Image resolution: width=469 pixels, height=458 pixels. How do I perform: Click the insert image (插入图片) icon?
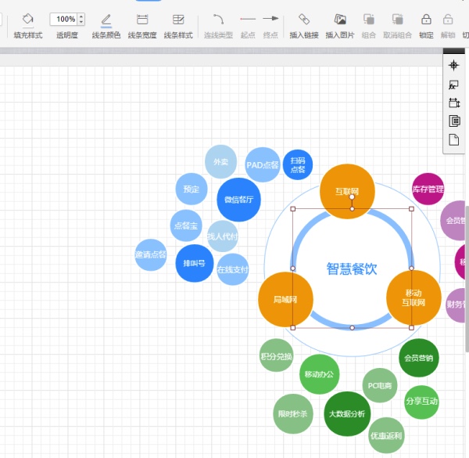click(340, 19)
